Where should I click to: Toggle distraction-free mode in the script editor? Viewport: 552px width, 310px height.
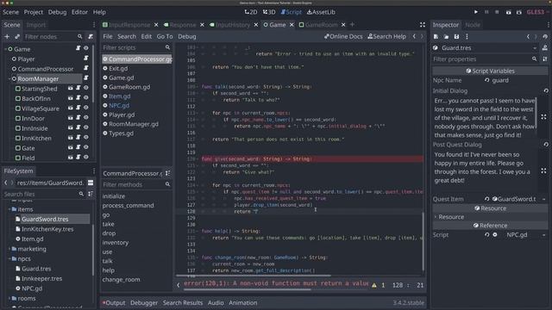tap(423, 25)
